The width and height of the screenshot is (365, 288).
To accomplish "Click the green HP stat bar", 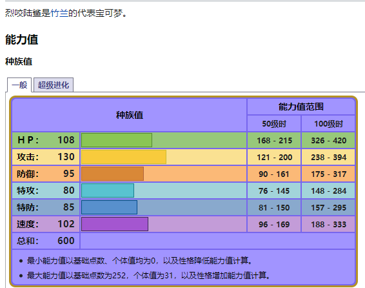I will [117, 140].
